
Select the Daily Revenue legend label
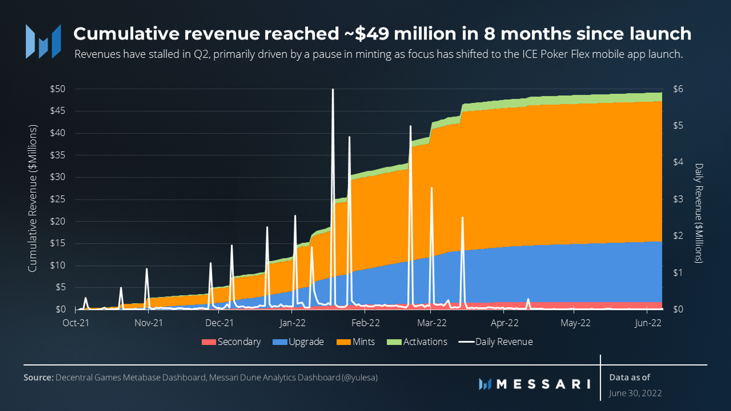coord(504,342)
